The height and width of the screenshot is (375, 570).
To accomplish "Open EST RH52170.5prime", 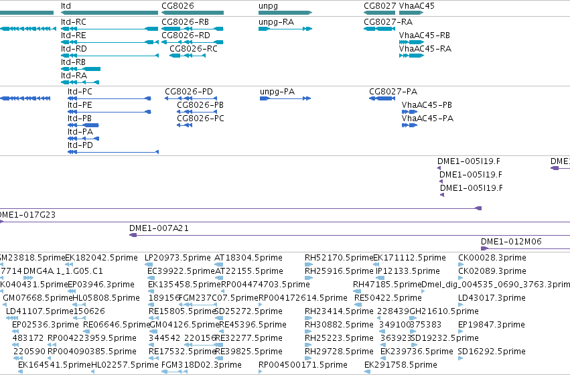I will point(339,258).
